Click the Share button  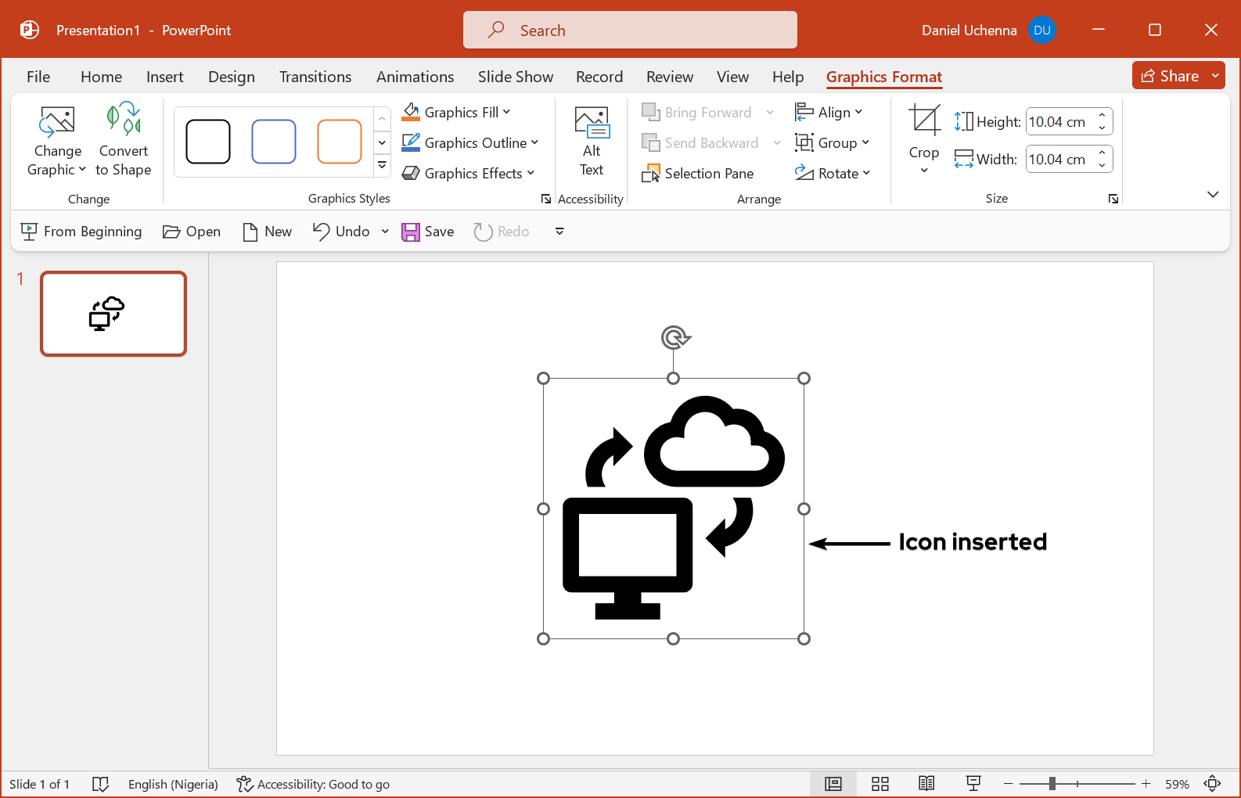coord(1171,76)
